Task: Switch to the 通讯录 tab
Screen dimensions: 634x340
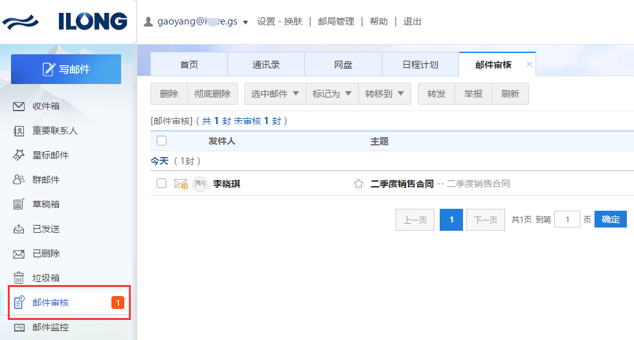Action: point(266,65)
